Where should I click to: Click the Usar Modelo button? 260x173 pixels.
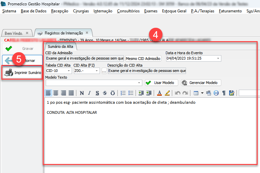[x=160, y=83]
